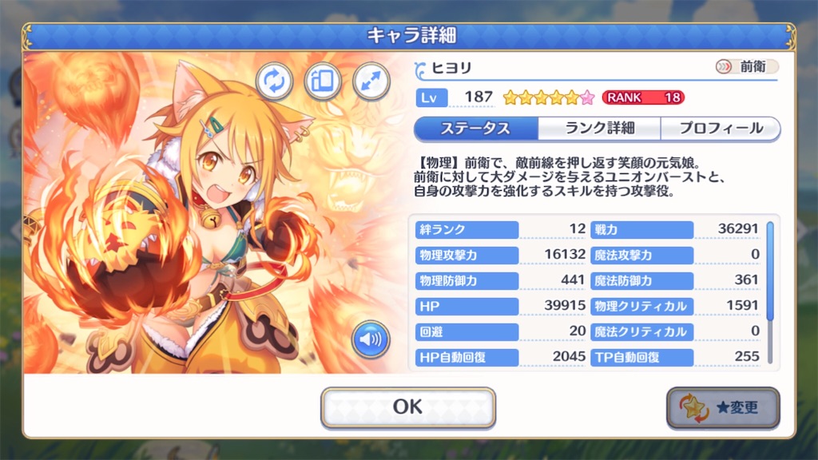Click the Lv level label
The width and height of the screenshot is (818, 460).
coord(431,97)
